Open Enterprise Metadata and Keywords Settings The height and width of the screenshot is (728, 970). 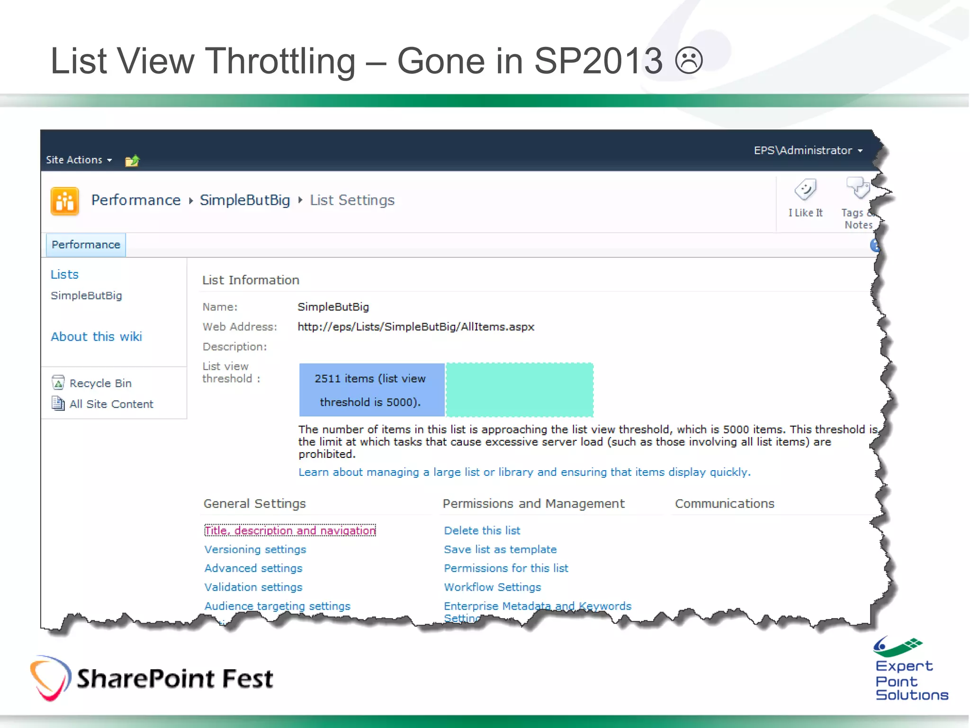(538, 606)
